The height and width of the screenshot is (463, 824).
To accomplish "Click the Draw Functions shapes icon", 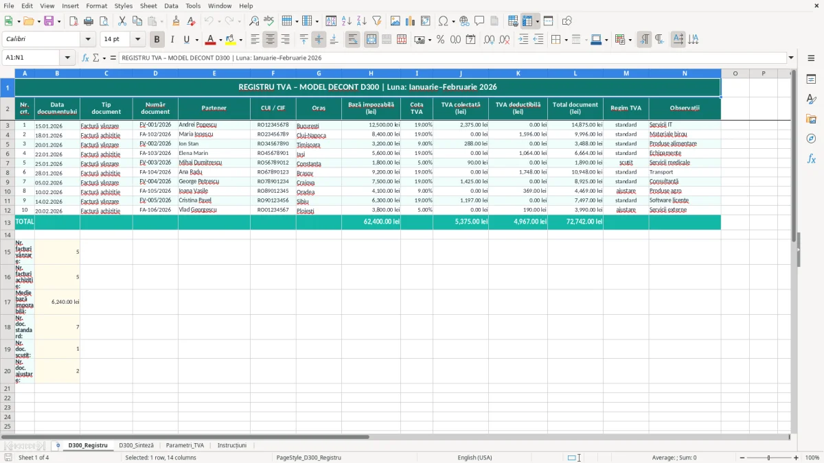I will [567, 21].
